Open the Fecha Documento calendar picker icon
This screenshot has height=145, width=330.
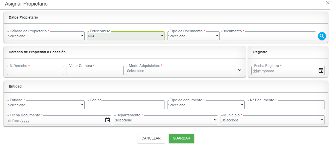point(107,120)
